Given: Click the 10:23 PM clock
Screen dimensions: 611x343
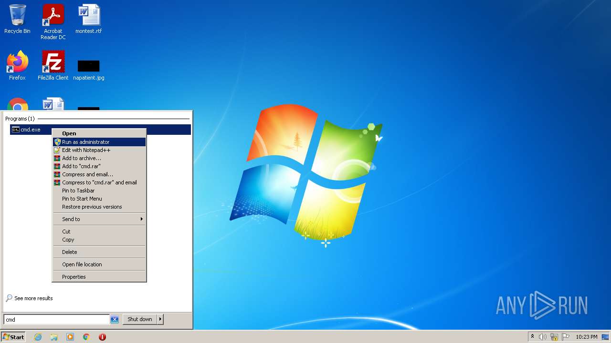Looking at the screenshot, I should coord(586,337).
